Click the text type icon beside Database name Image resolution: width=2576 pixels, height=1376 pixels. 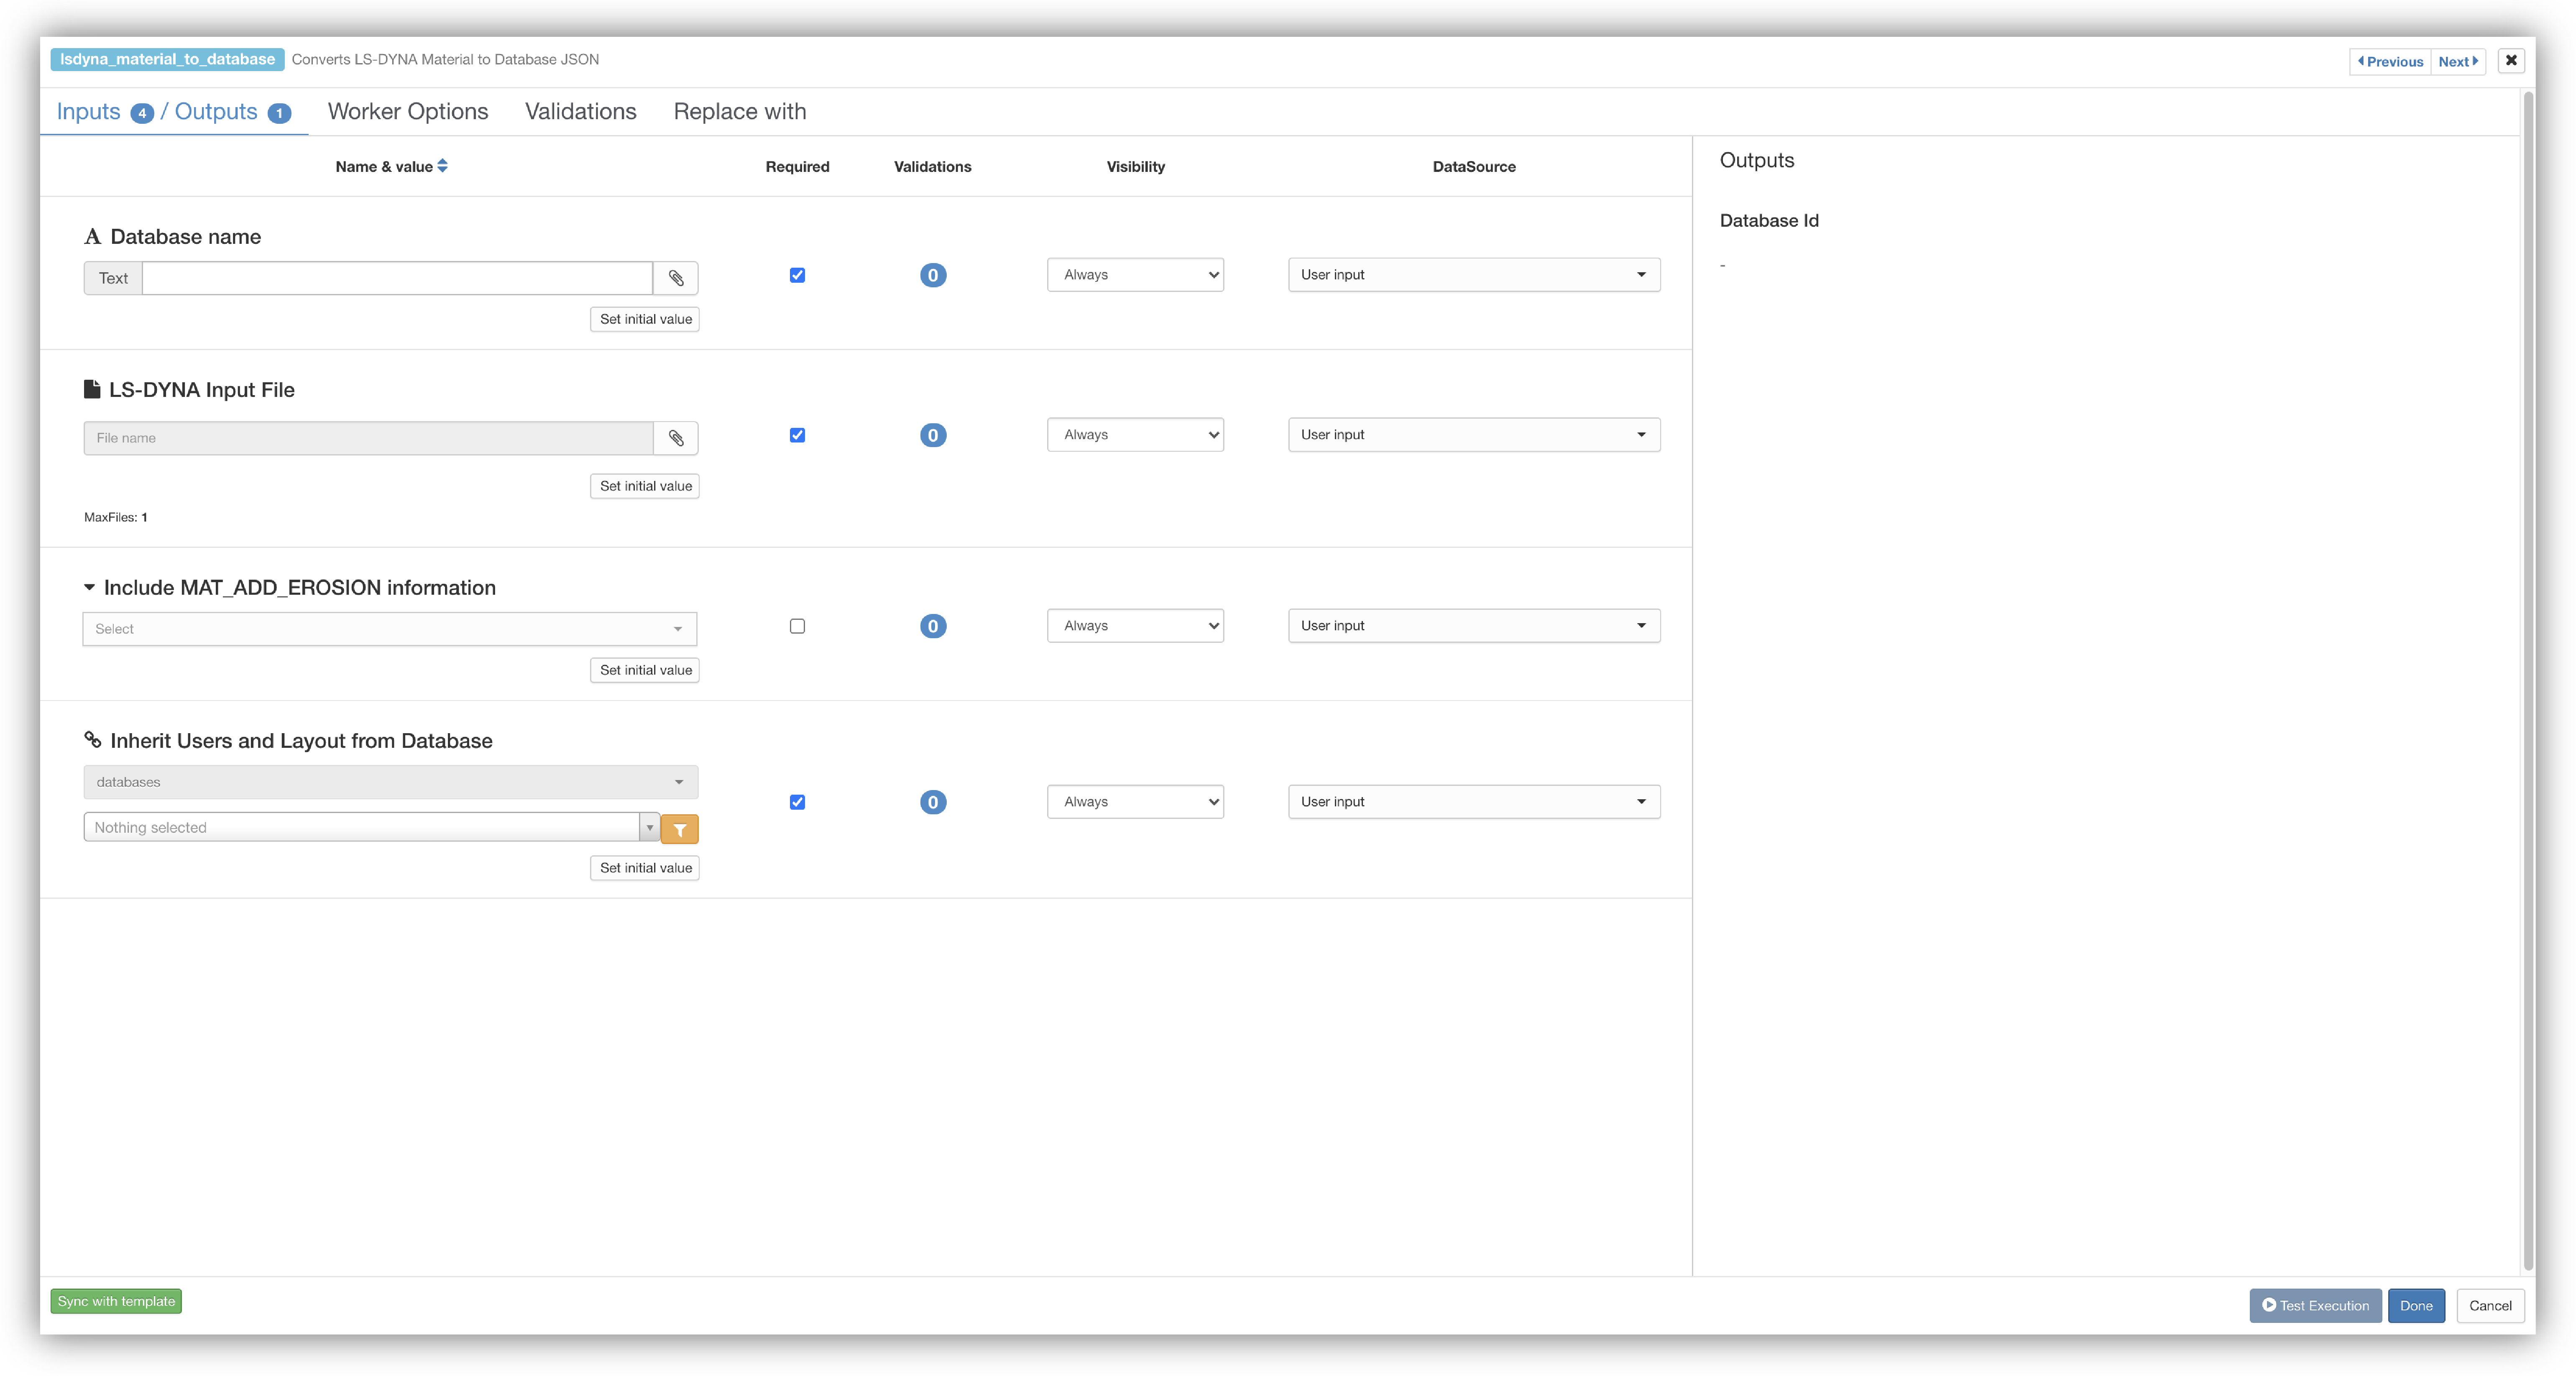(93, 237)
